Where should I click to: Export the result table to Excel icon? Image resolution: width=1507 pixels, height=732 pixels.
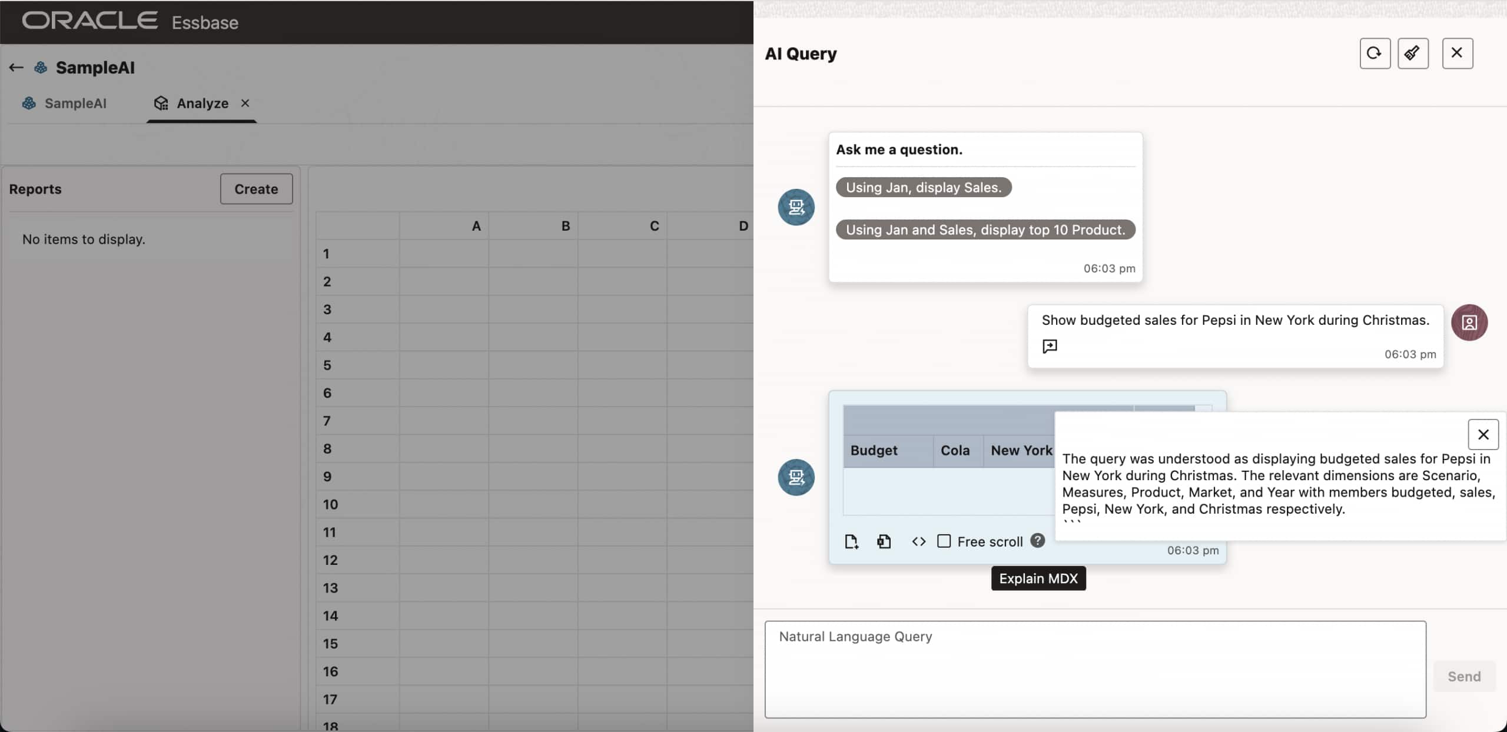pos(884,541)
